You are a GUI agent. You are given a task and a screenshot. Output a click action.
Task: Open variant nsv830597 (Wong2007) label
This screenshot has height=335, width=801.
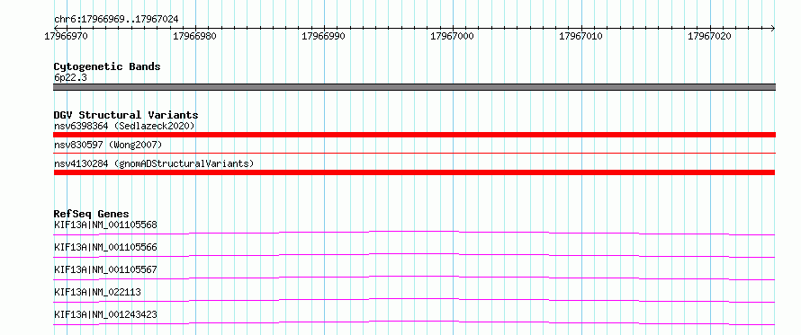pyautogui.click(x=108, y=145)
